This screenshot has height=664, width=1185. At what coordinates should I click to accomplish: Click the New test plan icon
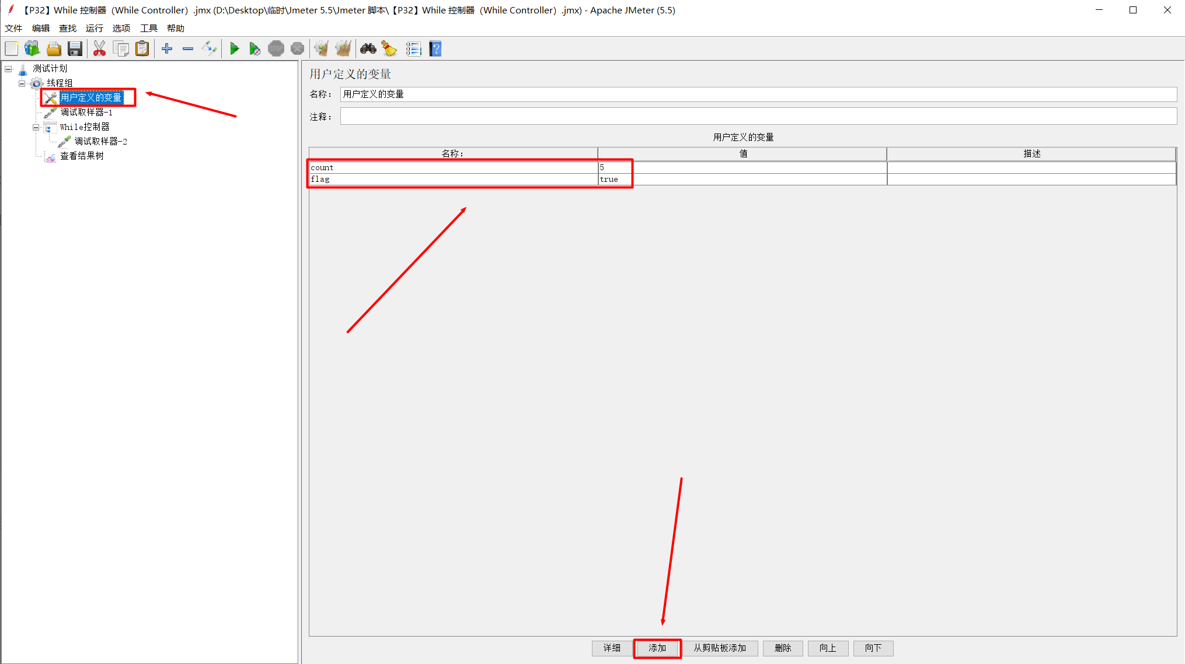(x=11, y=48)
